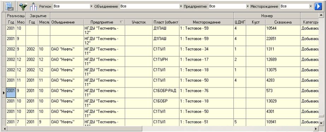Click the Закрытие group header
This screenshot has width=326, height=132.
pos(38,16)
